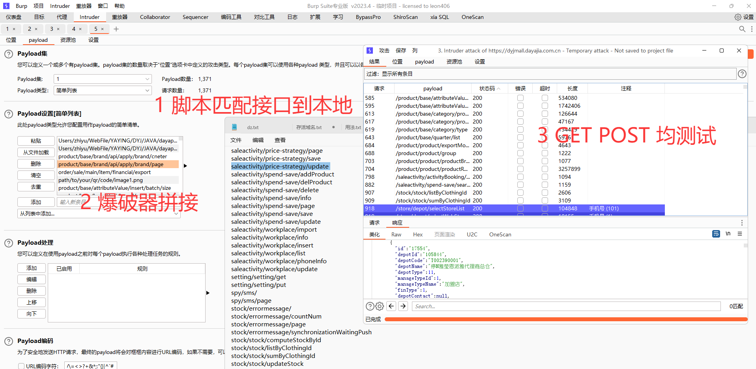Switch to the Raw response view
This screenshot has width=756, height=369.
(396, 234)
